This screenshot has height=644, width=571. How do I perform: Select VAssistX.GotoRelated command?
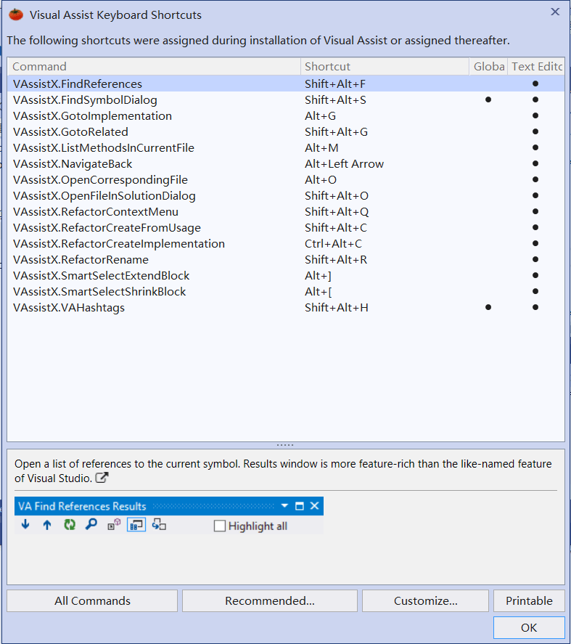pyautogui.click(x=70, y=132)
